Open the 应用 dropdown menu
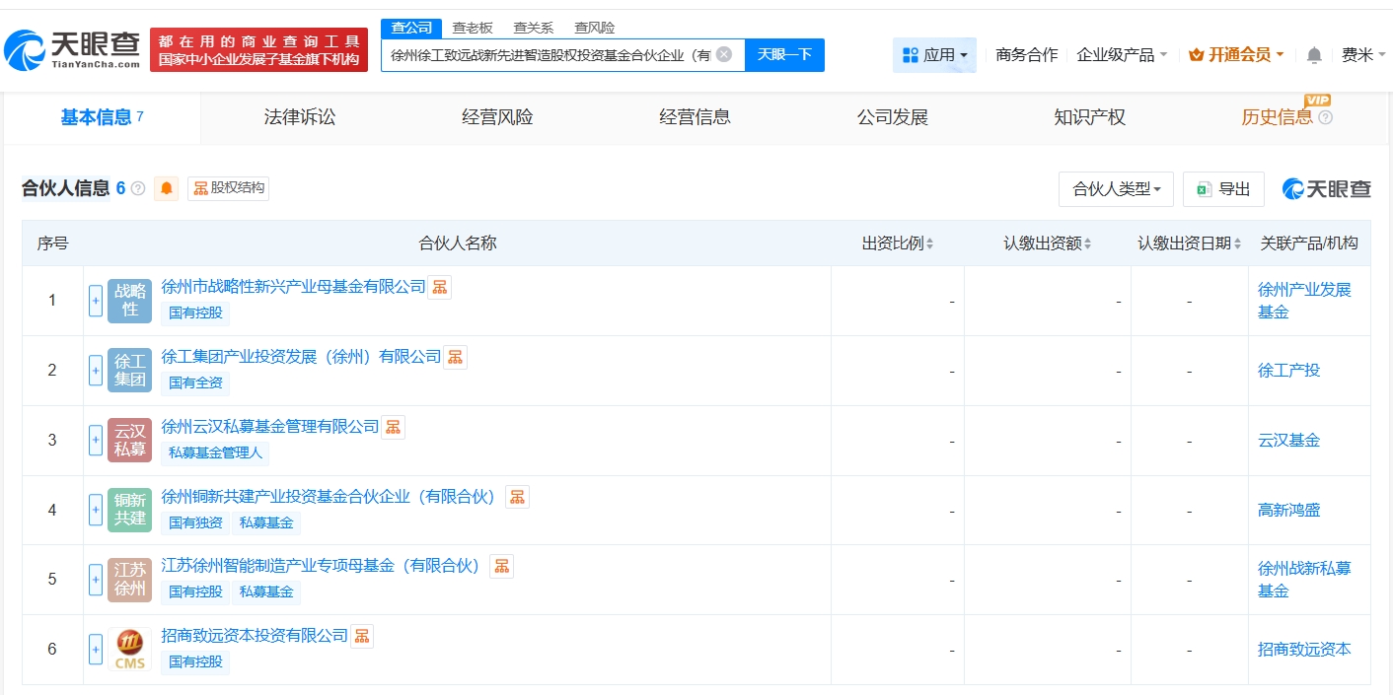Viewport: 1393px width, 695px height. tap(934, 55)
